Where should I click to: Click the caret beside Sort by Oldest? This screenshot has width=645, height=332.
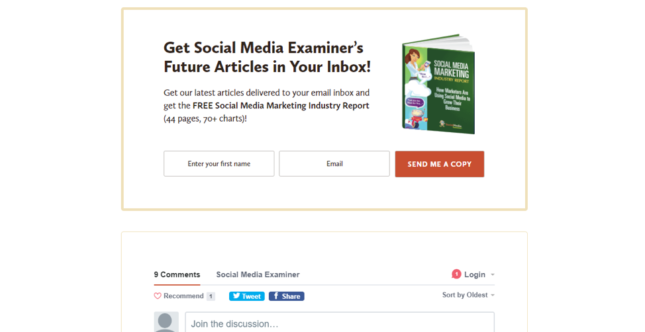pos(493,295)
